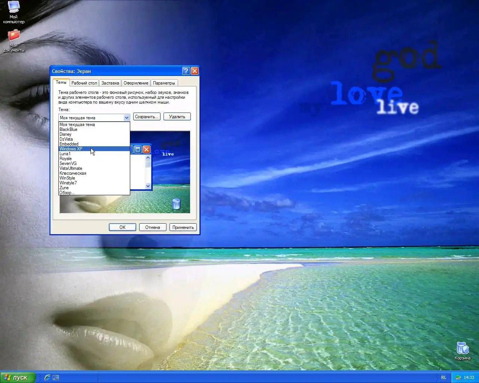Image resolution: width=479 pixels, height=383 pixels.
Task: Choose the Disney theme
Action: [x=94, y=134]
